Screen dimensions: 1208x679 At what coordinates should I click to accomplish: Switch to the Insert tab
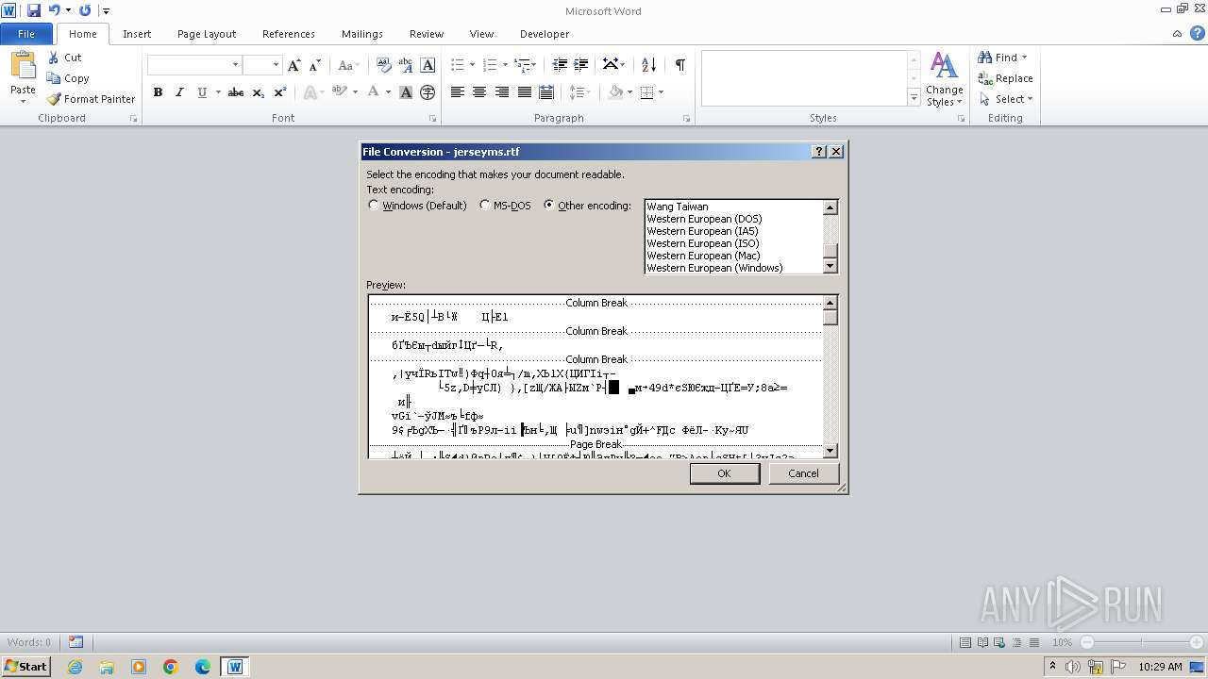tap(137, 34)
